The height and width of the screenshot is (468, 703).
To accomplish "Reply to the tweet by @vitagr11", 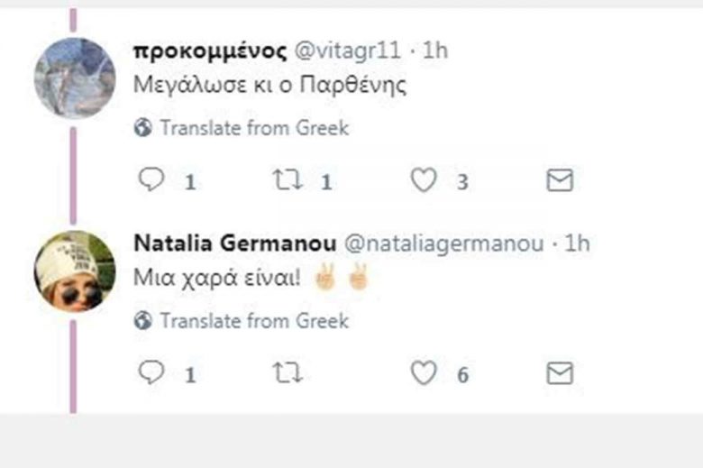I will click(151, 181).
